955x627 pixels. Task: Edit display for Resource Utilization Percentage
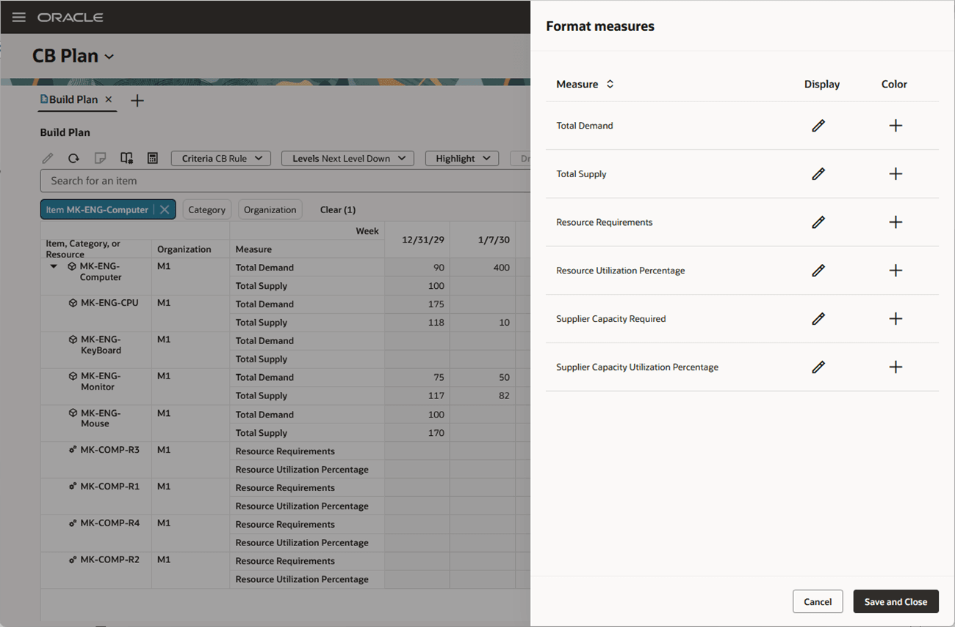[x=818, y=270]
